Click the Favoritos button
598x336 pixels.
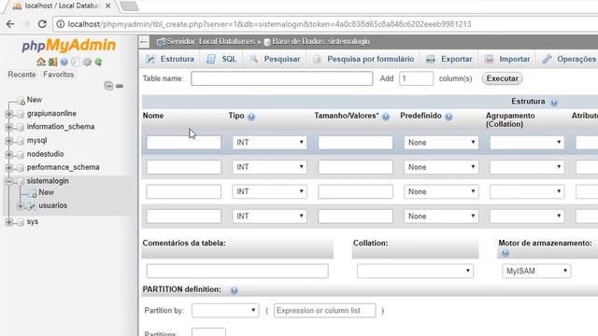[x=58, y=75]
